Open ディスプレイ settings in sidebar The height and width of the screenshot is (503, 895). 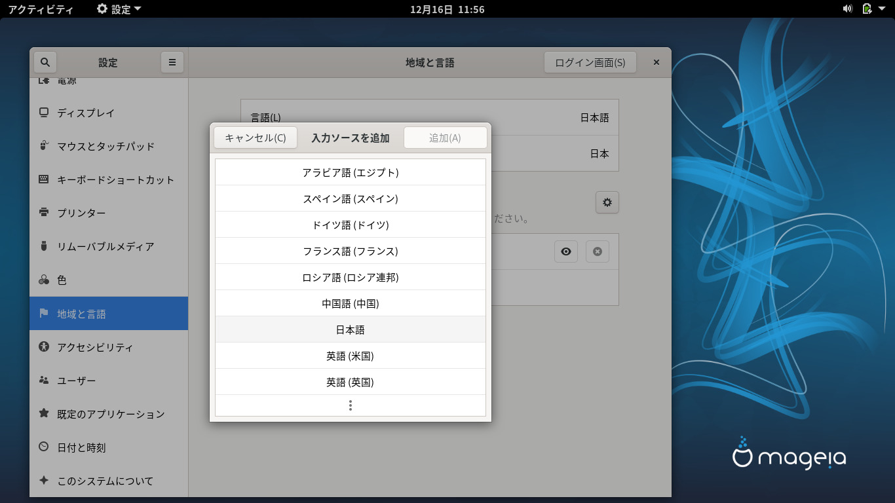[86, 113]
